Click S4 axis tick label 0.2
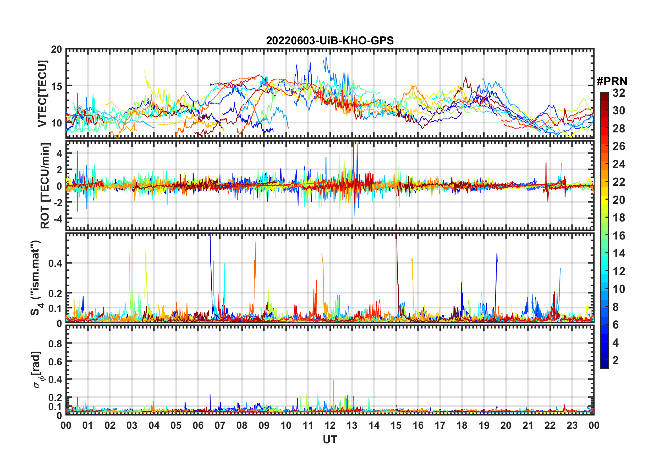This screenshot has height=461, width=660. tap(55, 294)
